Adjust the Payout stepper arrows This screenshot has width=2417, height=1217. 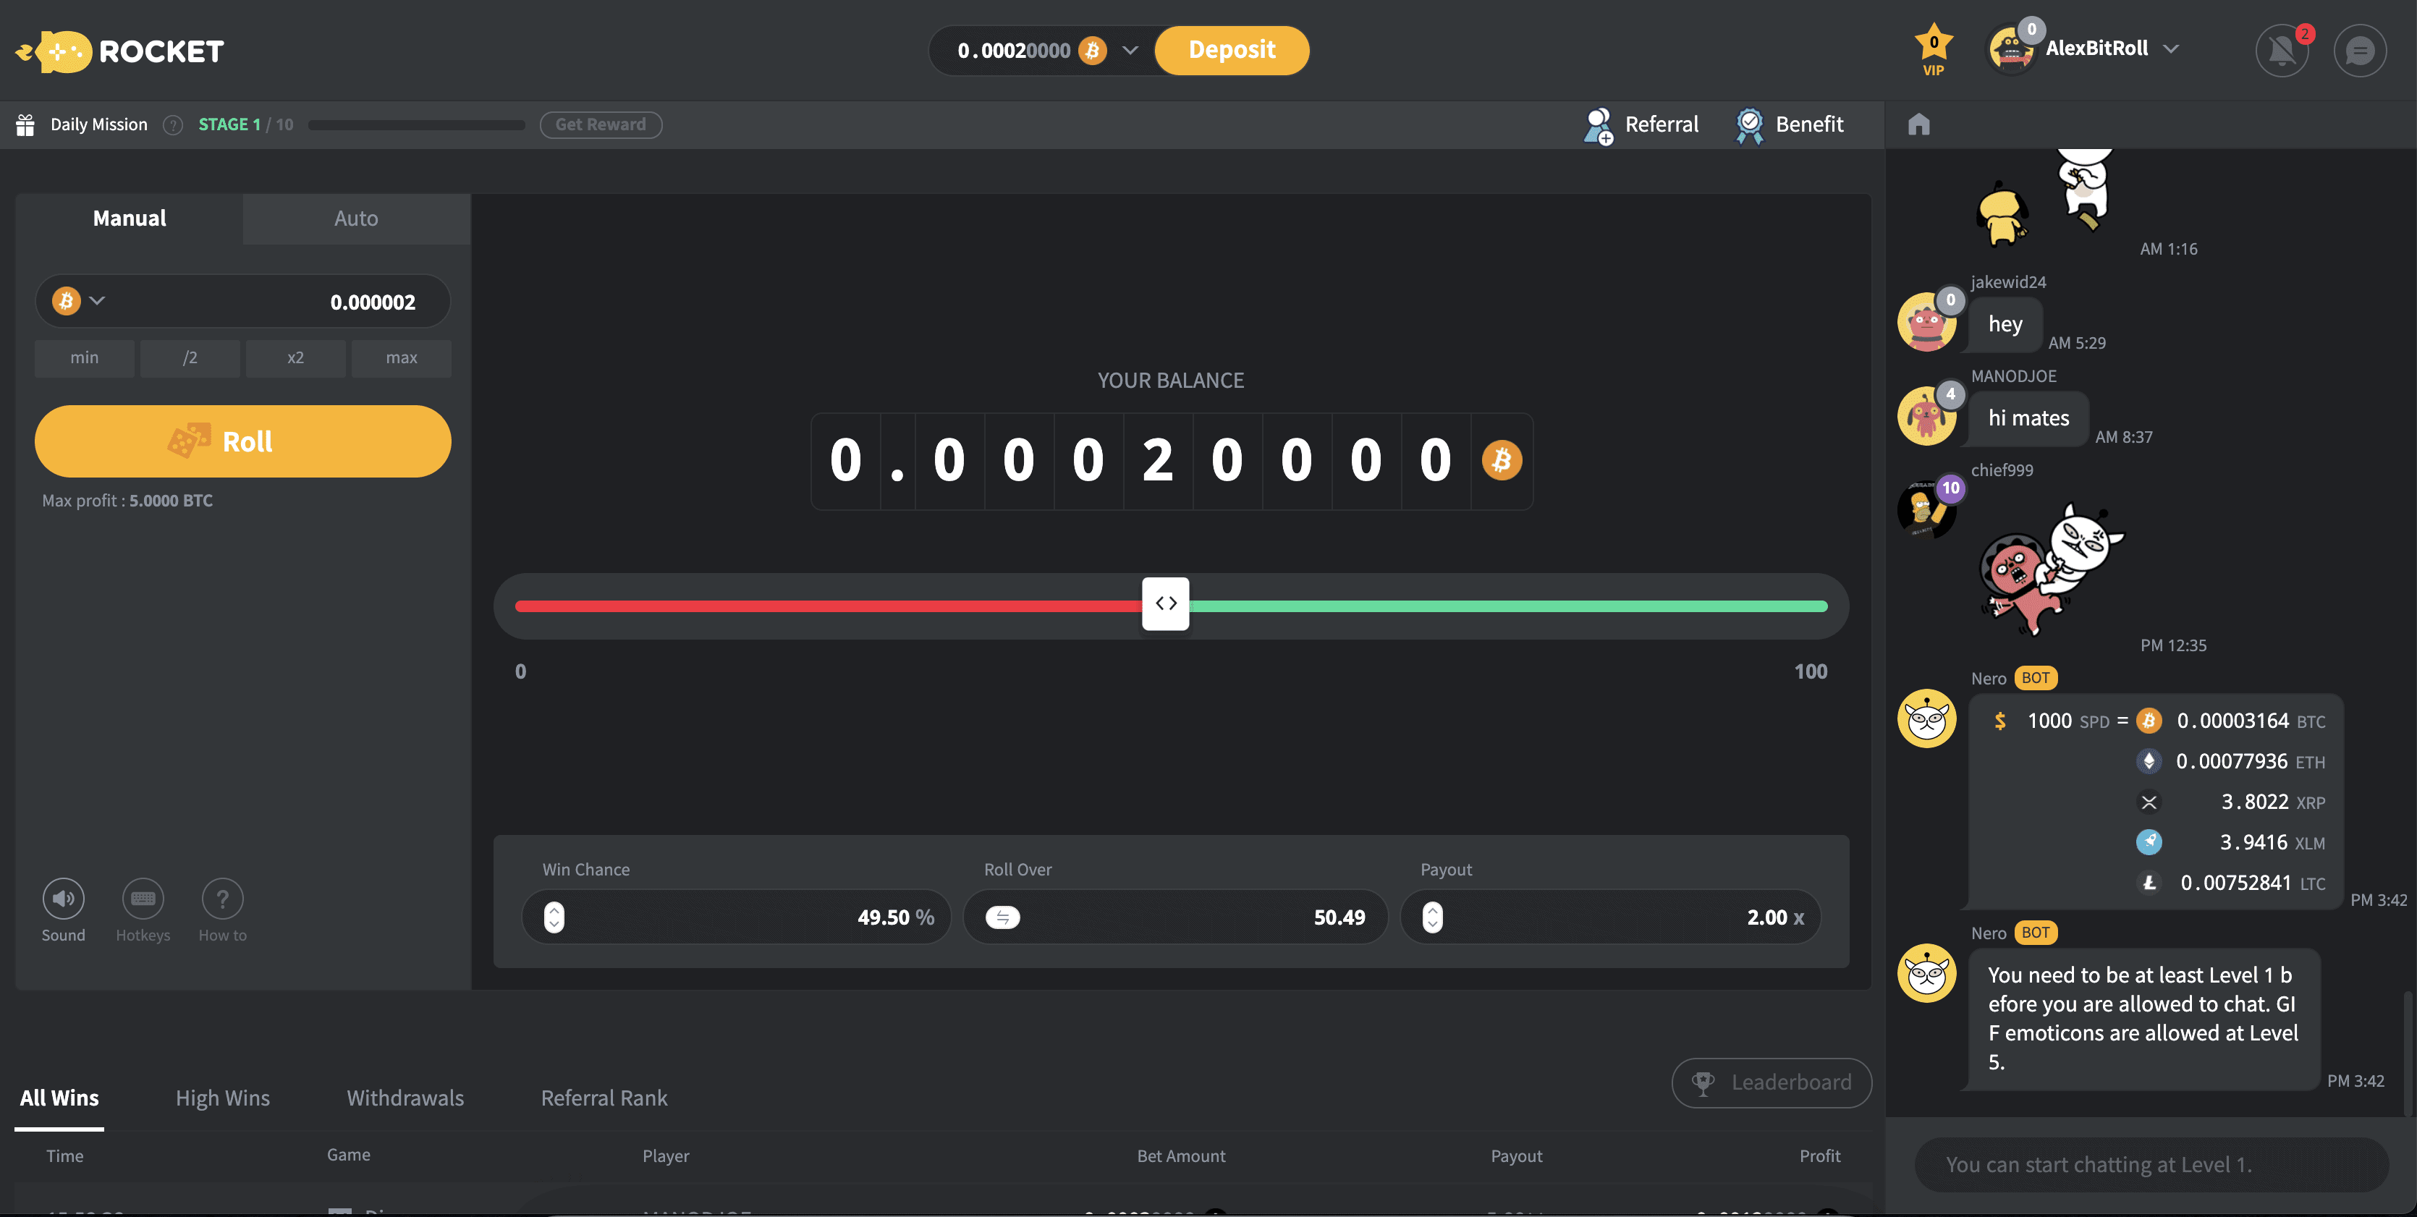click(x=1432, y=917)
